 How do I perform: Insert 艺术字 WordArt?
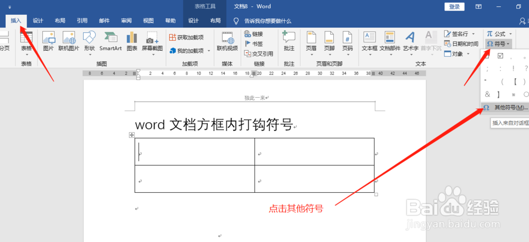[411, 43]
